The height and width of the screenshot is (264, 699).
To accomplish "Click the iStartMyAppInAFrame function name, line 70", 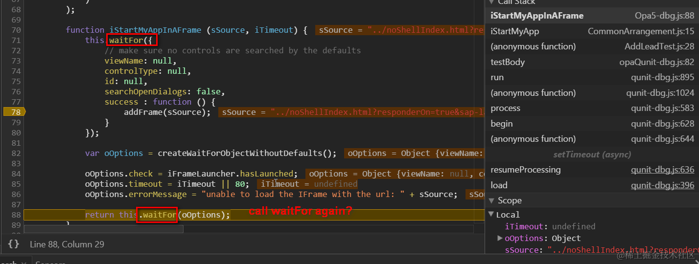I will point(155,30).
